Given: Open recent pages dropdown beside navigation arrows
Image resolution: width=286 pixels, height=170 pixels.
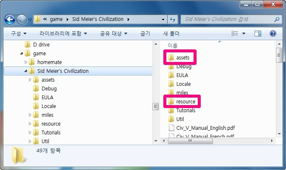Looking at the screenshot, I should [x=30, y=19].
